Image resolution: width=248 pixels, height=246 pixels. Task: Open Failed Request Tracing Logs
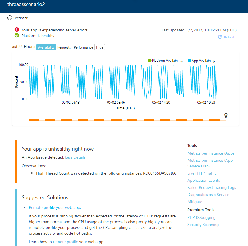pos(211,187)
